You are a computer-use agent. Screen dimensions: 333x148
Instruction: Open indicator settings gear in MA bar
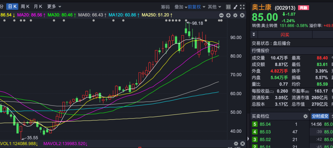pos(235,15)
